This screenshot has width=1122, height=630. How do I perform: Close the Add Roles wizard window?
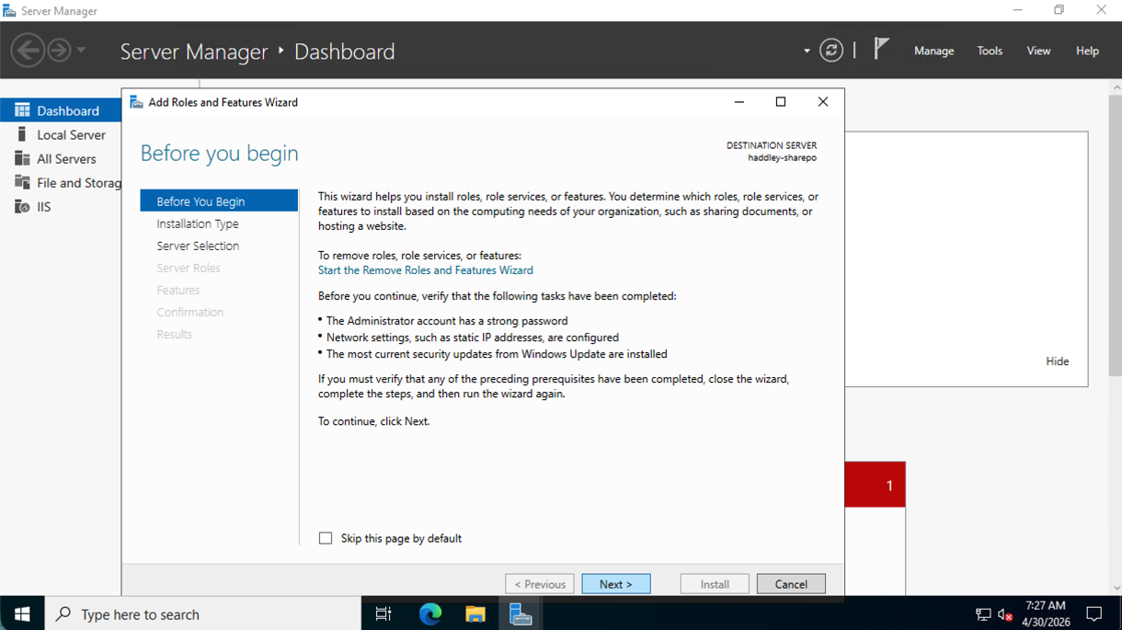click(x=823, y=102)
